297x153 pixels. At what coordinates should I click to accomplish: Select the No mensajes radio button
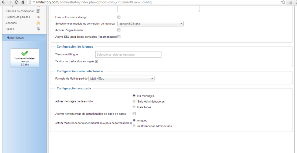click(x=134, y=96)
